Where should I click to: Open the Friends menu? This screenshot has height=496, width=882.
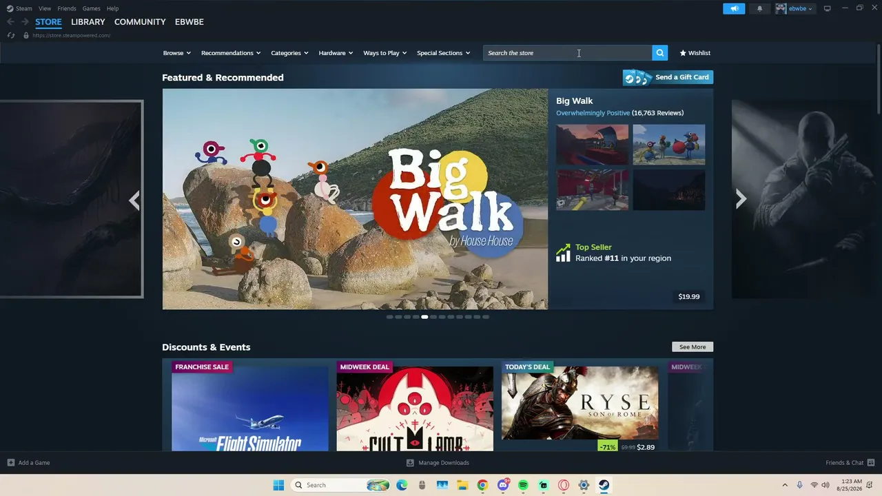[67, 8]
